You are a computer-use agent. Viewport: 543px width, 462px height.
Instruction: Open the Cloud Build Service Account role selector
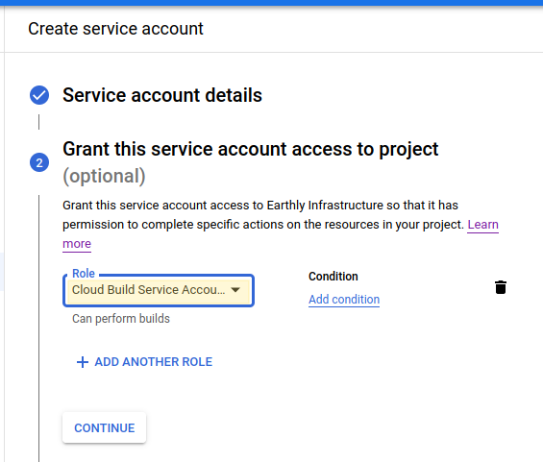159,290
